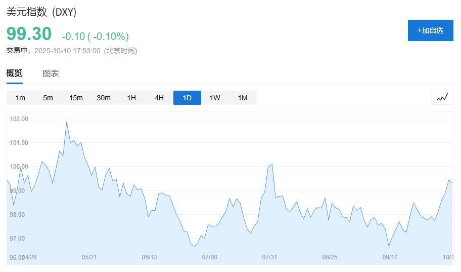Open the 图表 tab
The image size is (461, 272).
tap(51, 73)
